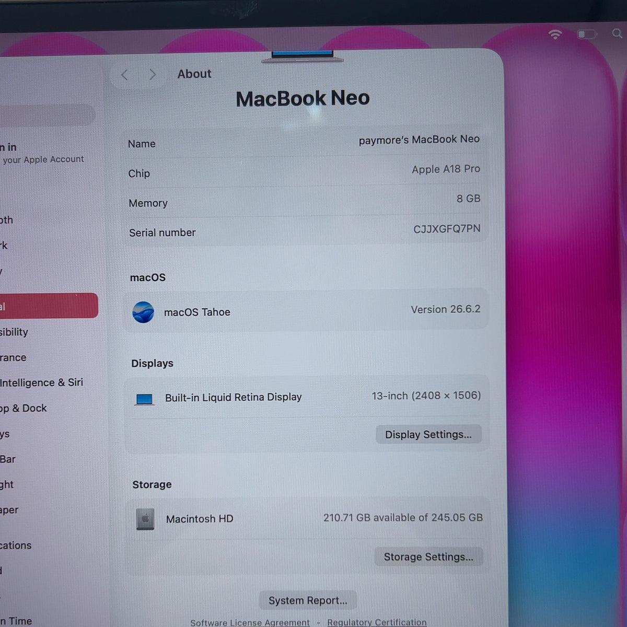Click the System Report button
Viewport: 627px width, 627px height.
(308, 600)
